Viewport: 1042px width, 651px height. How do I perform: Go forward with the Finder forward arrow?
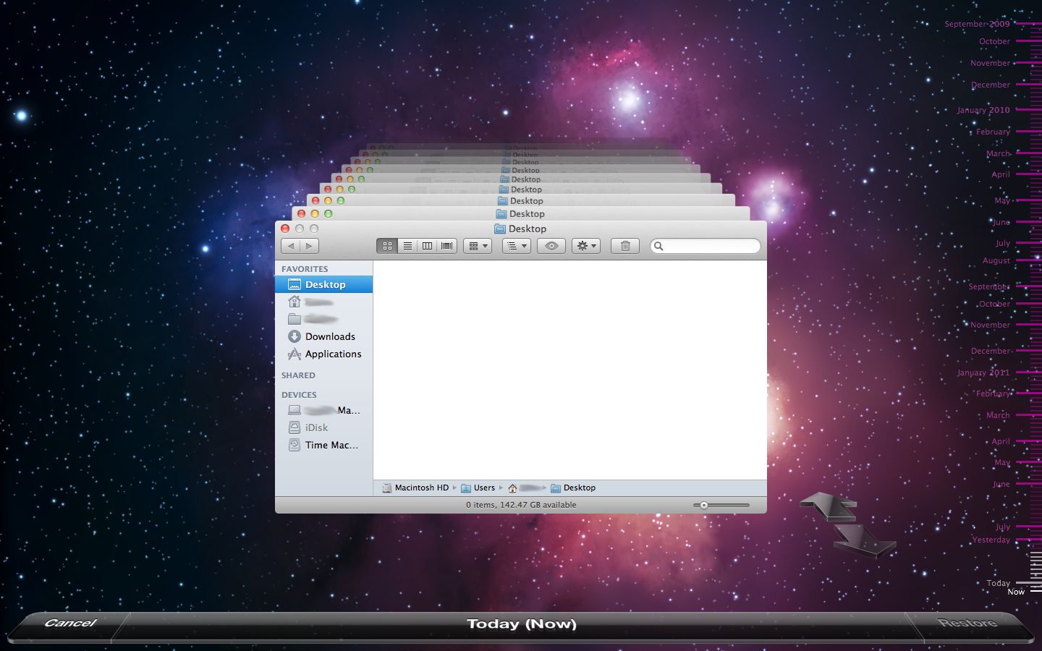[x=310, y=246]
